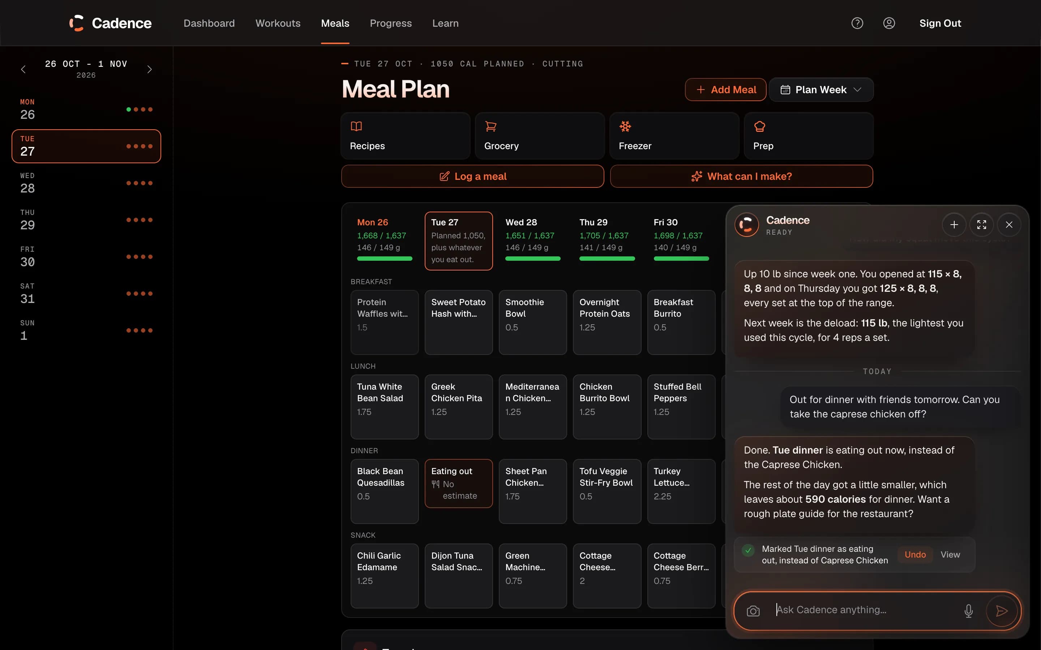1041x650 pixels.
Task: Click the Cadence logo in header
Action: 110,23
